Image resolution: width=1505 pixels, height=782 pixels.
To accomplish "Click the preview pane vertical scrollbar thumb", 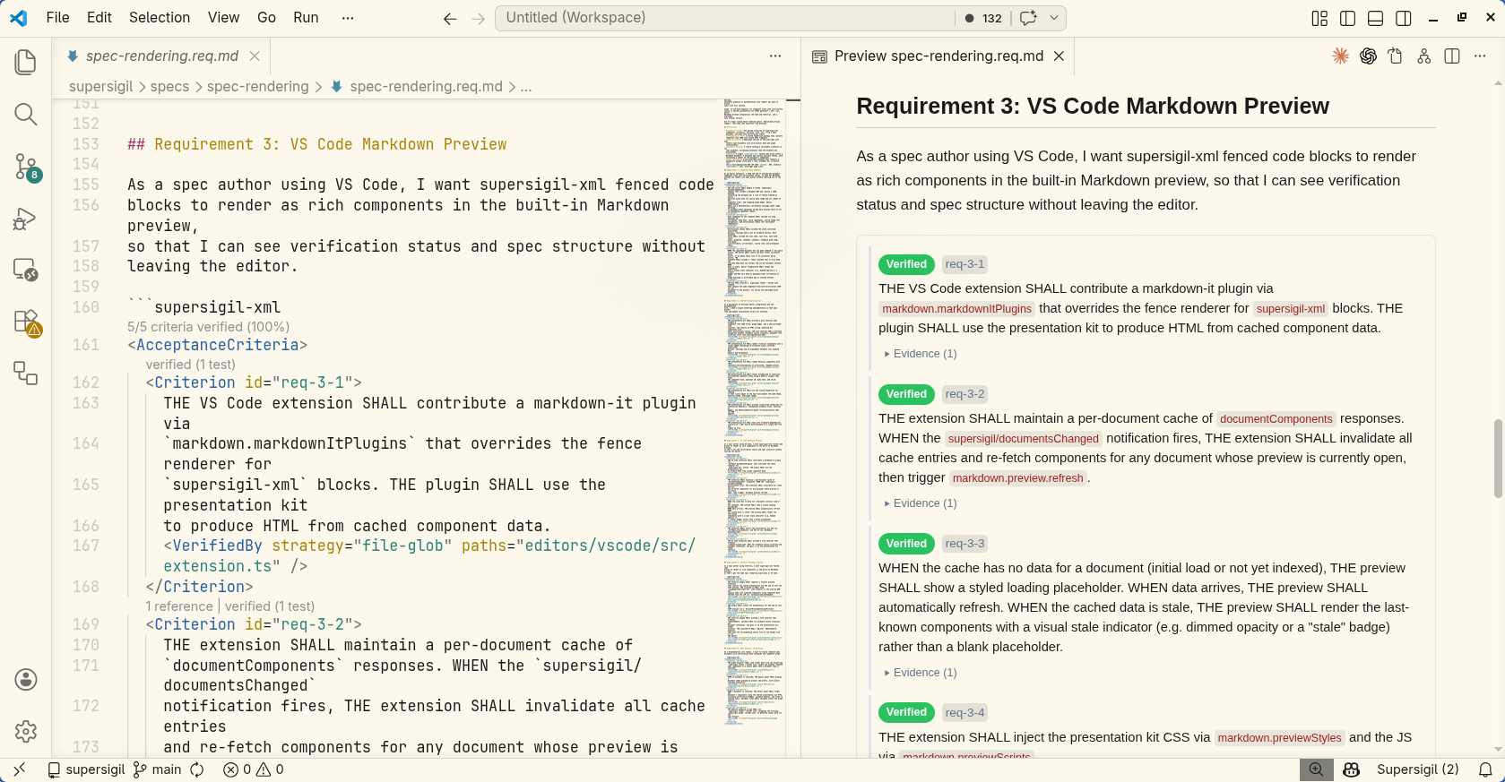I will [x=1498, y=457].
